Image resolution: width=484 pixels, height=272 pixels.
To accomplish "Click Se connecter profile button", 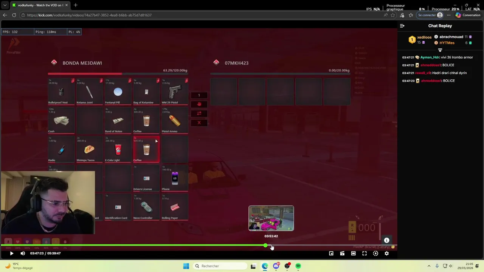I will click(x=430, y=15).
